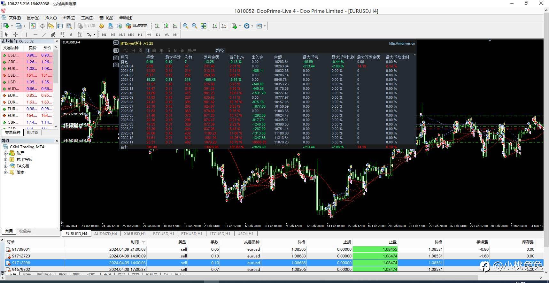
Task: Switch chart to candlestick mode
Action: (166, 26)
